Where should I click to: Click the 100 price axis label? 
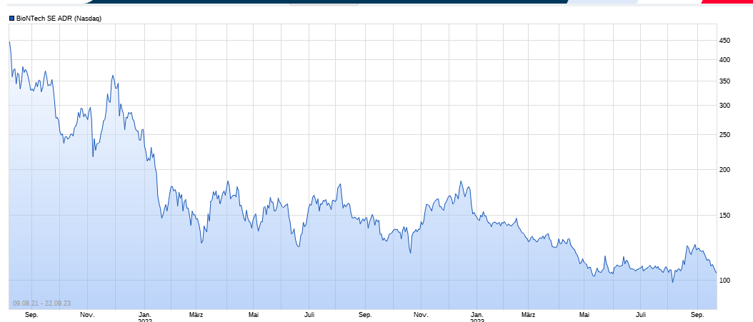724,281
